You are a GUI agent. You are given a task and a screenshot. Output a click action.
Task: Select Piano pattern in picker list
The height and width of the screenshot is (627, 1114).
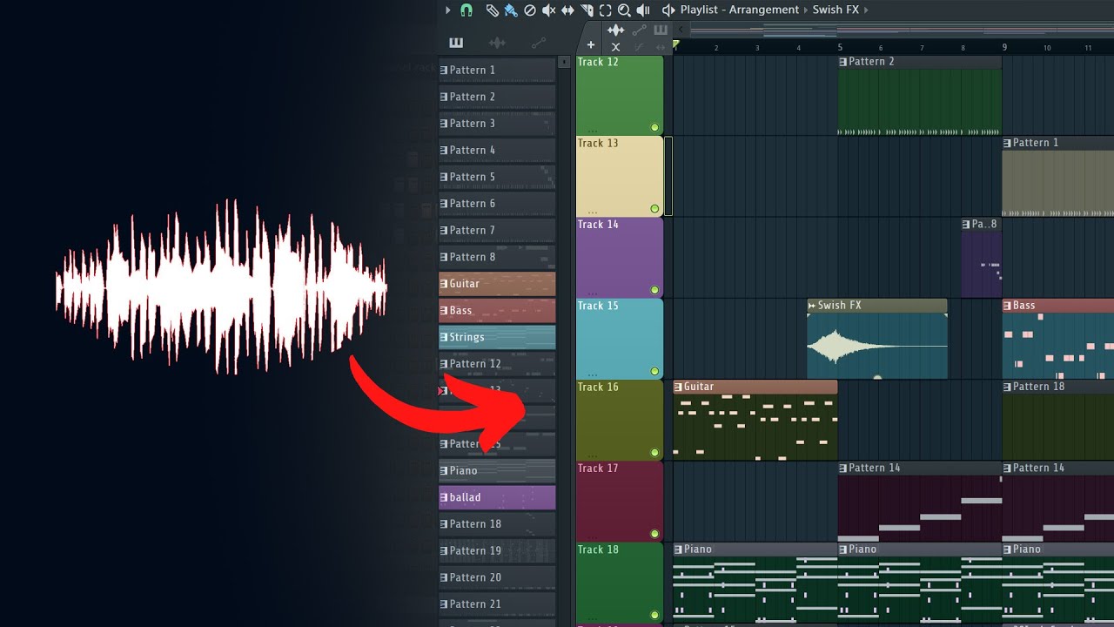[x=497, y=470]
